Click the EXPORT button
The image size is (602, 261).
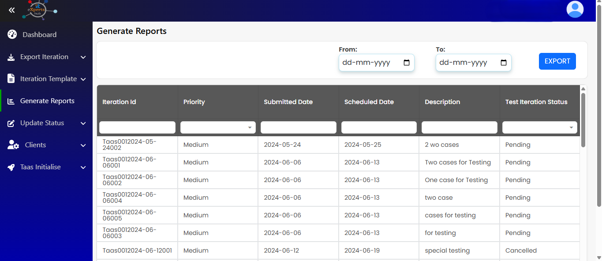point(557,61)
